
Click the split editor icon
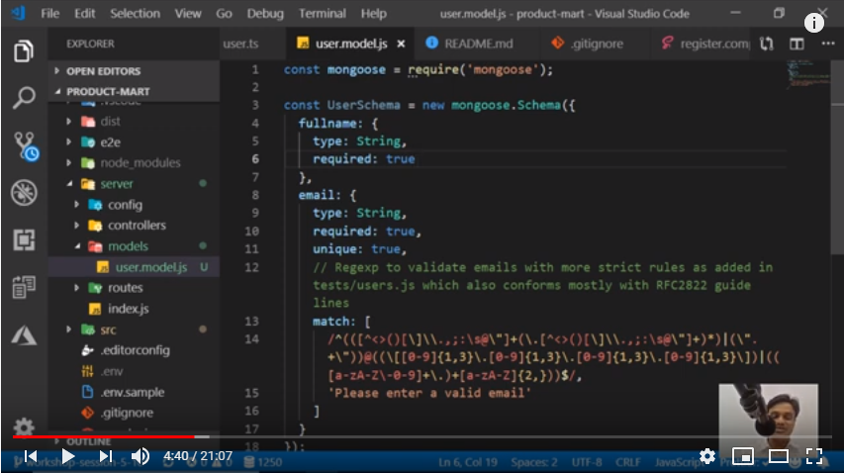point(797,45)
